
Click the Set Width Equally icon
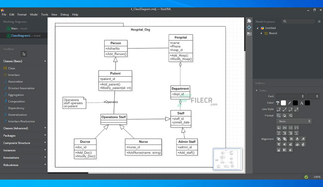(x=279, y=150)
